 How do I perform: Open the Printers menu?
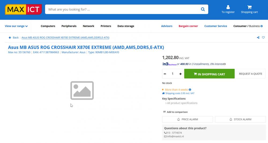coord(106,26)
